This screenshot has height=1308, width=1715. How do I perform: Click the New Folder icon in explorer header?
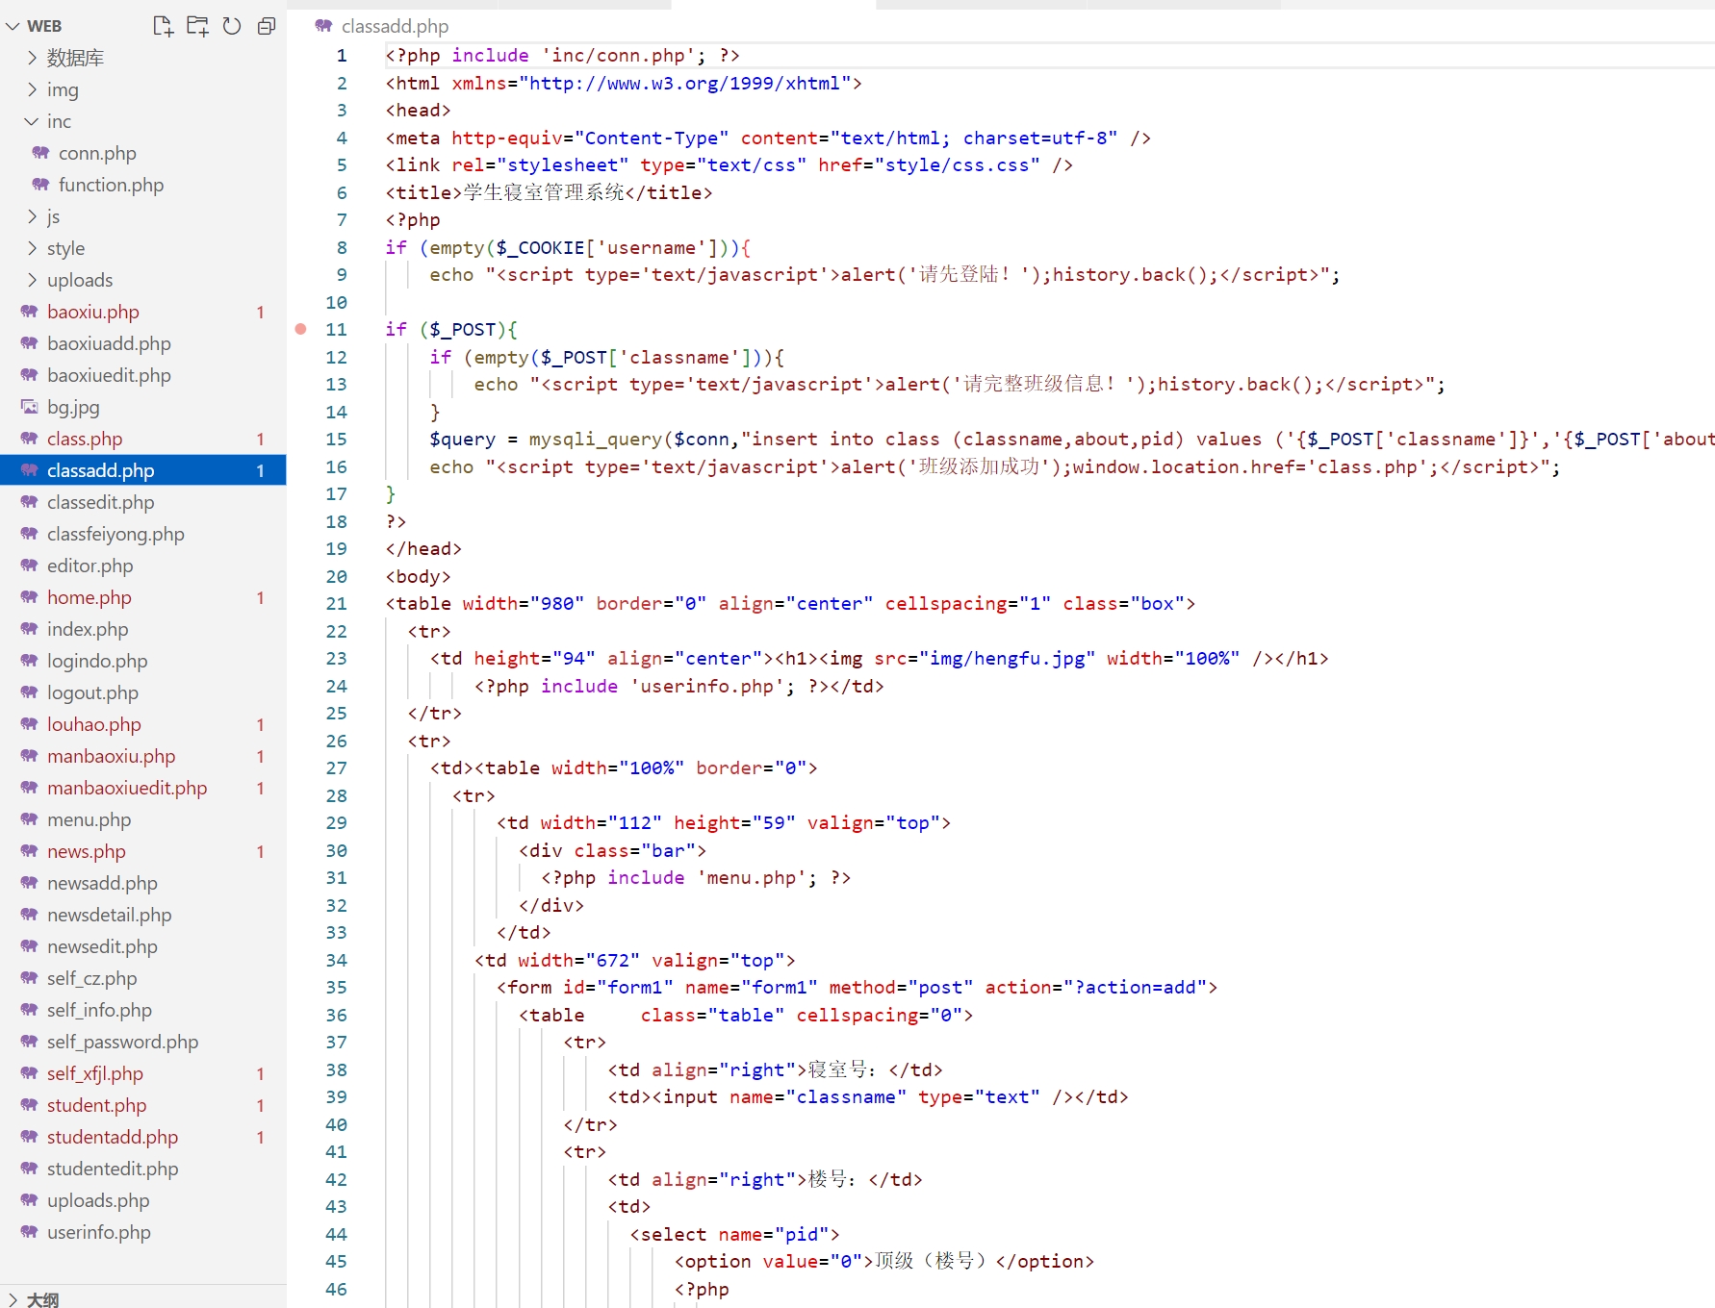[x=197, y=26]
